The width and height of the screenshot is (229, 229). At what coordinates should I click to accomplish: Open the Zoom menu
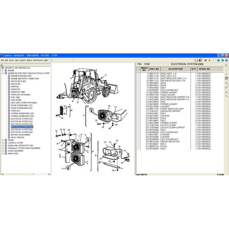pyautogui.click(x=11, y=60)
